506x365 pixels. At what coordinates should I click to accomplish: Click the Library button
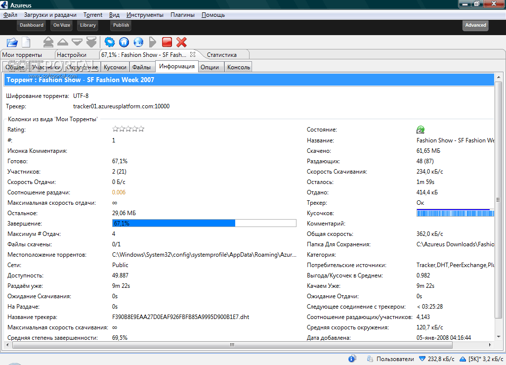tap(88, 25)
